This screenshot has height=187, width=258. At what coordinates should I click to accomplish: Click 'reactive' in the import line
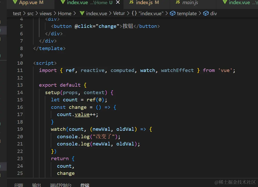[92, 70]
